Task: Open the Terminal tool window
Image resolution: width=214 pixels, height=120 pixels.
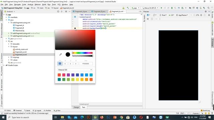Action: (17, 110)
